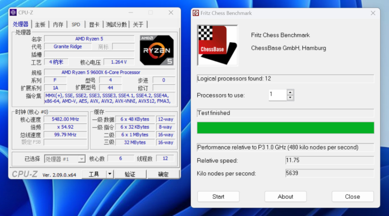Click the L1 instruction 6 x 32 KBytes value
This screenshot has height=216, width=389.
(135, 127)
